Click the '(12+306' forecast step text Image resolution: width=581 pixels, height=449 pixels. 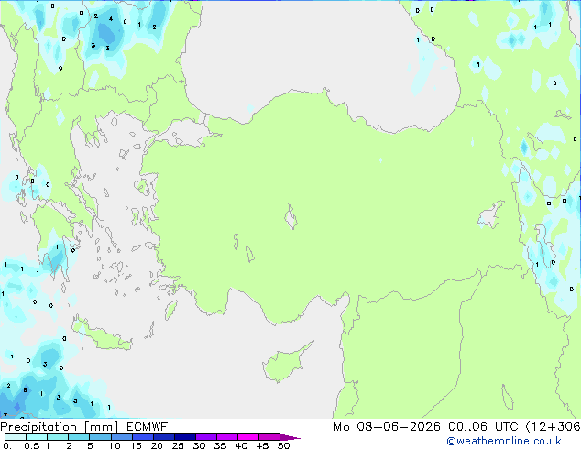point(553,427)
